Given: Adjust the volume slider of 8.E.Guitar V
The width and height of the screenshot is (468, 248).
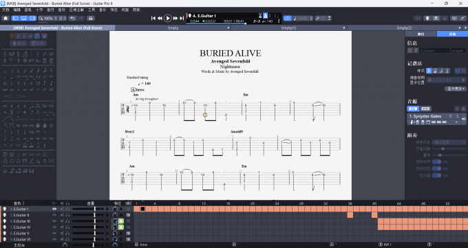Looking at the screenshot, I should pyautogui.click(x=87, y=233).
